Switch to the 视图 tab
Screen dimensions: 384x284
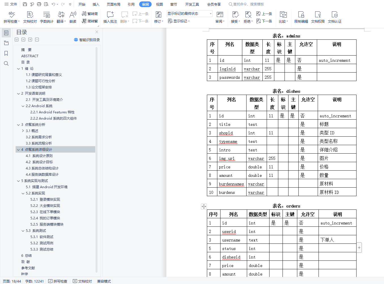click(x=160, y=4)
